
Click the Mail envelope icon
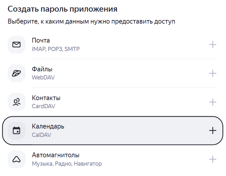coord(16,45)
